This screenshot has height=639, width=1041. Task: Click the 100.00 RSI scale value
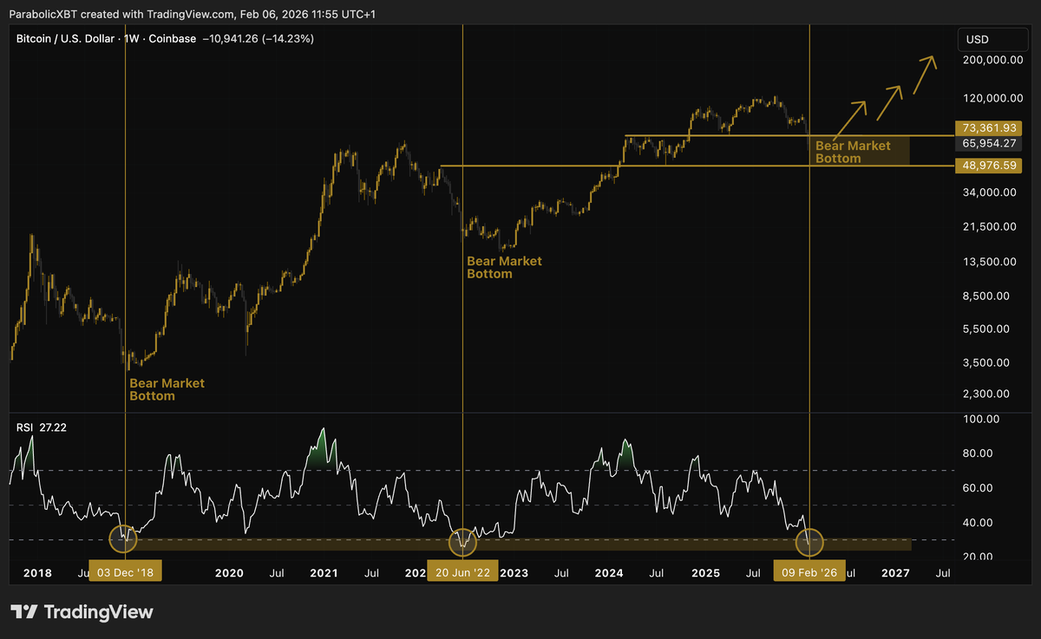[x=983, y=419]
